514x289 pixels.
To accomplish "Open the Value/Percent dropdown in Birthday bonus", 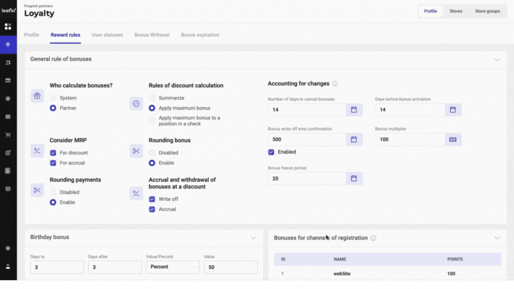I will tap(172, 267).
